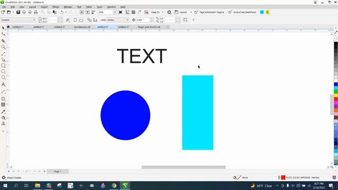Viewport: 338px width, 190px height.
Task: Switch to the mondaosa2.cdr tab
Action: [82, 27]
